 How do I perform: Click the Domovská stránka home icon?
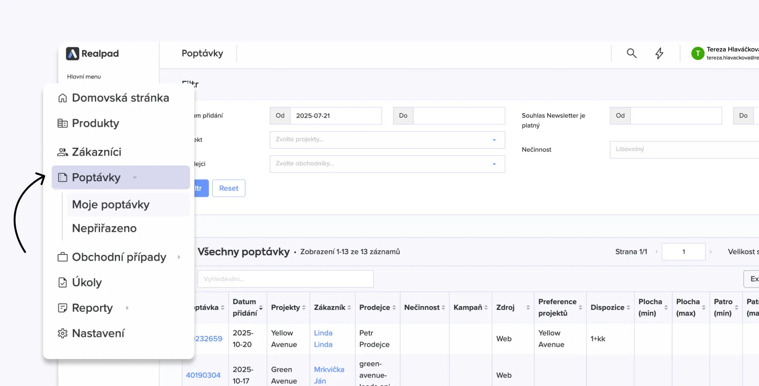pos(63,98)
